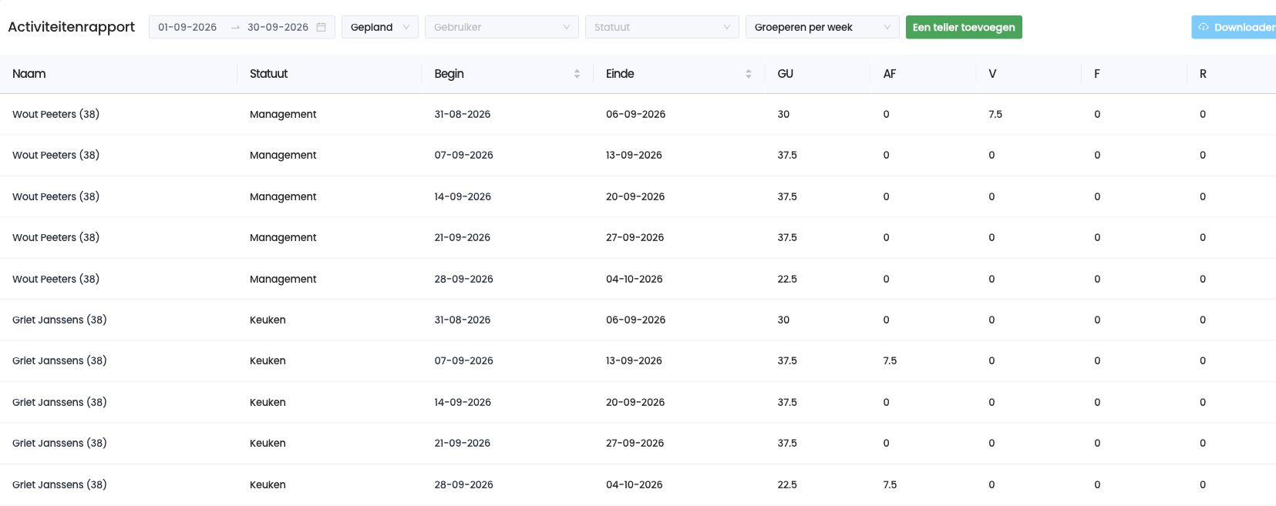Open the date range calendar icon

pyautogui.click(x=322, y=27)
